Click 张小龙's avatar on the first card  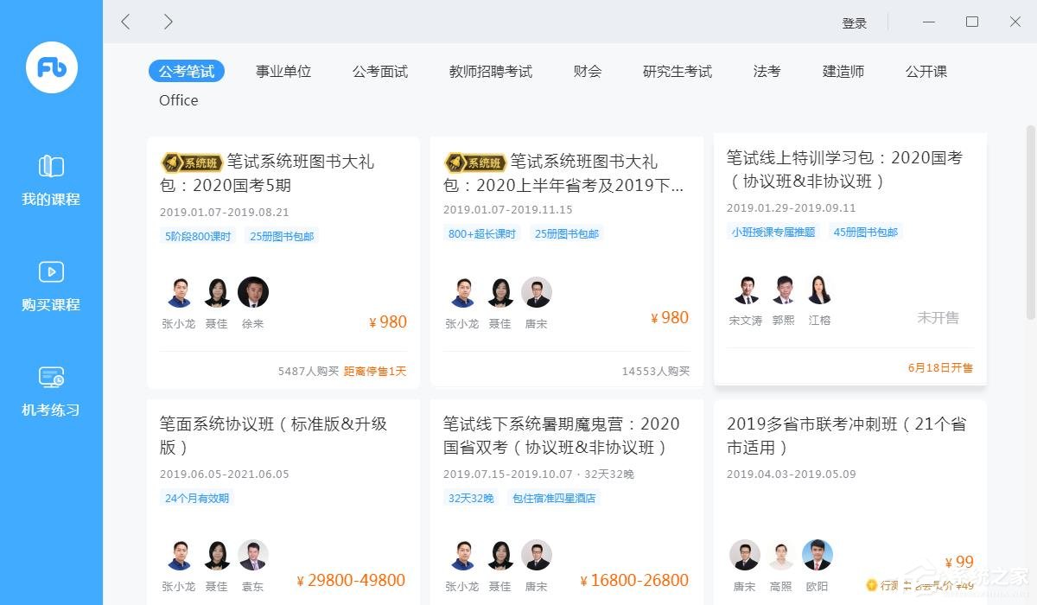(179, 292)
